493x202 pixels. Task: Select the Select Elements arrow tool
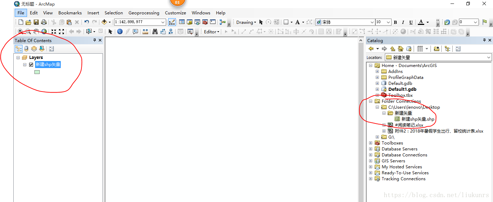coord(110,32)
